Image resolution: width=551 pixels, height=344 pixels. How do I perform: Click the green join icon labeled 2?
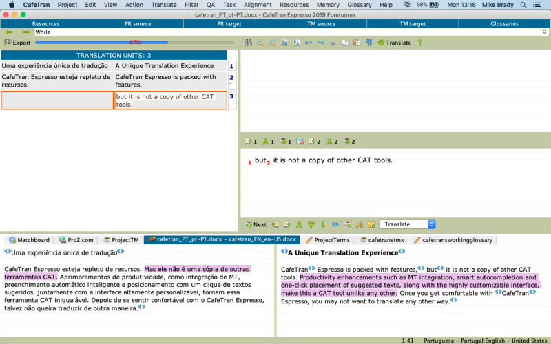pos(332,142)
